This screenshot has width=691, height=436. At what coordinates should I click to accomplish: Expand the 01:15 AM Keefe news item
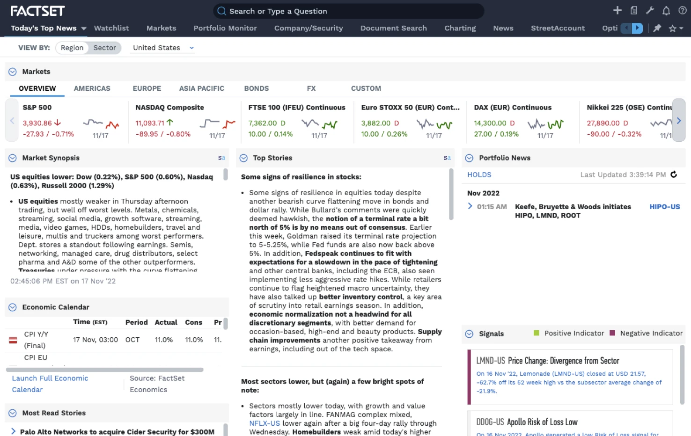click(470, 206)
